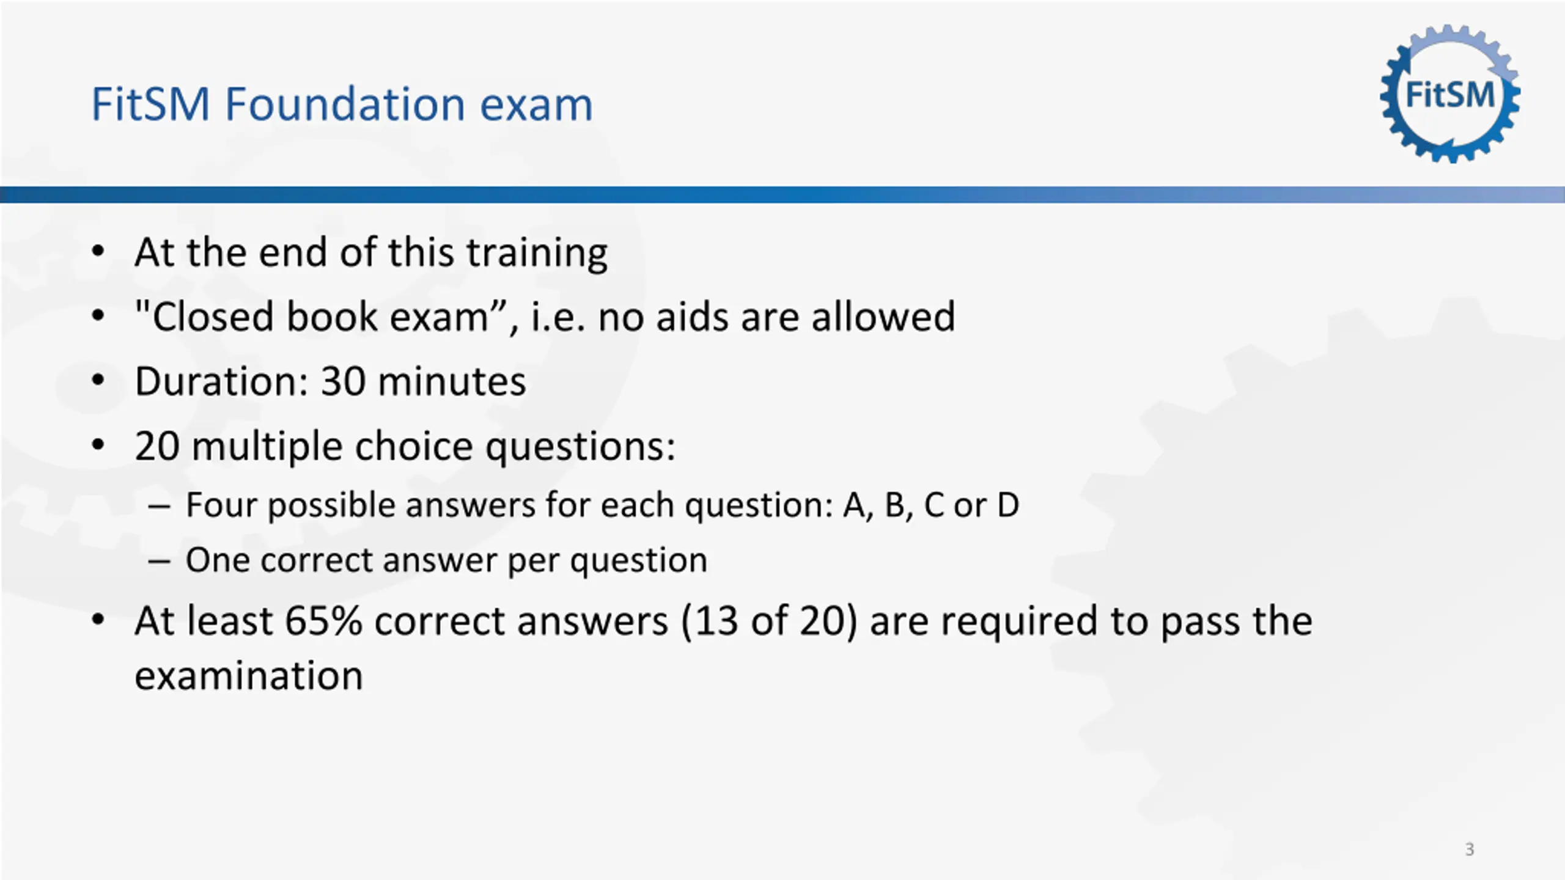This screenshot has width=1565, height=880.
Task: Select the line At the end of this training
Action: point(370,252)
